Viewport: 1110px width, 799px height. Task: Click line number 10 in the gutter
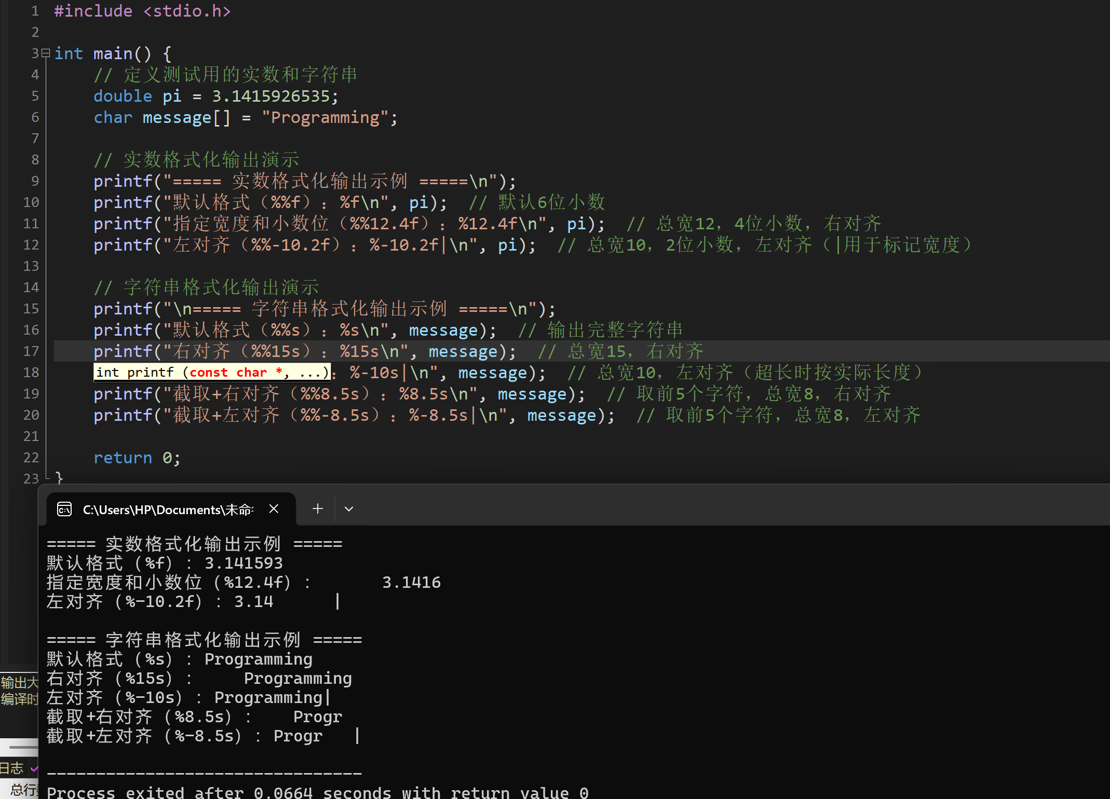pyautogui.click(x=31, y=202)
